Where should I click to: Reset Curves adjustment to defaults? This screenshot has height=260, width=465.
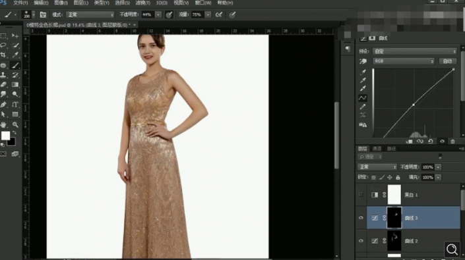tap(431, 142)
